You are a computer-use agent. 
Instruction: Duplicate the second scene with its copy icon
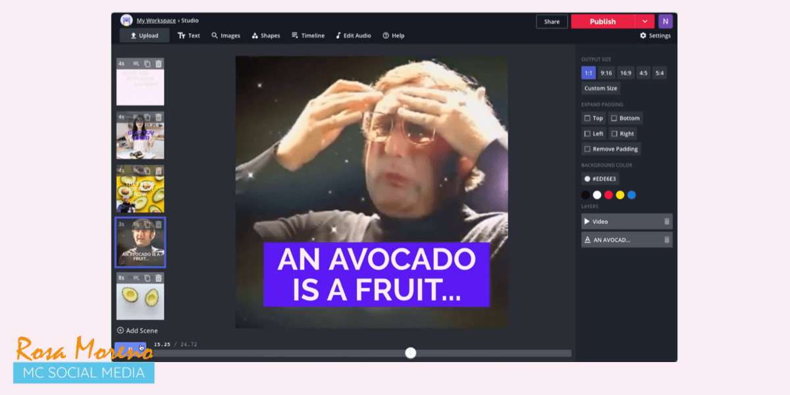(x=147, y=117)
